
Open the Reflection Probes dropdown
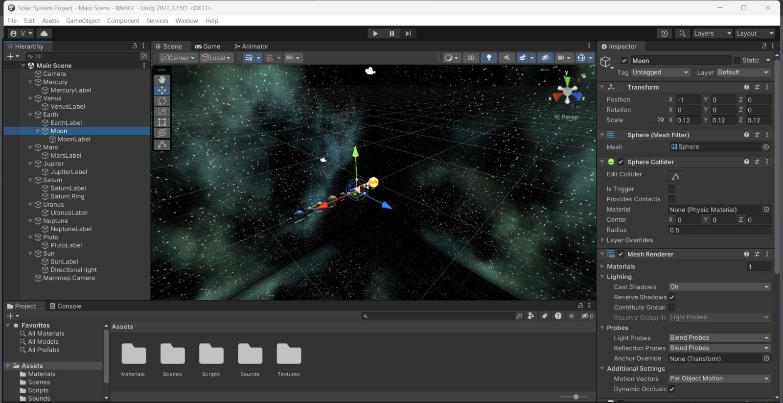click(x=719, y=348)
